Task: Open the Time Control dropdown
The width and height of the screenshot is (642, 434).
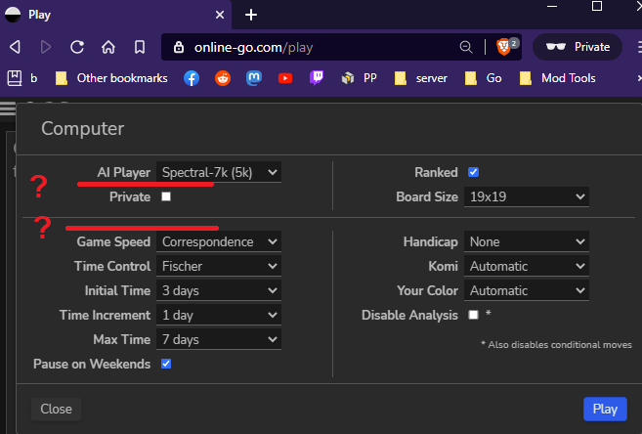Action: coord(219,267)
